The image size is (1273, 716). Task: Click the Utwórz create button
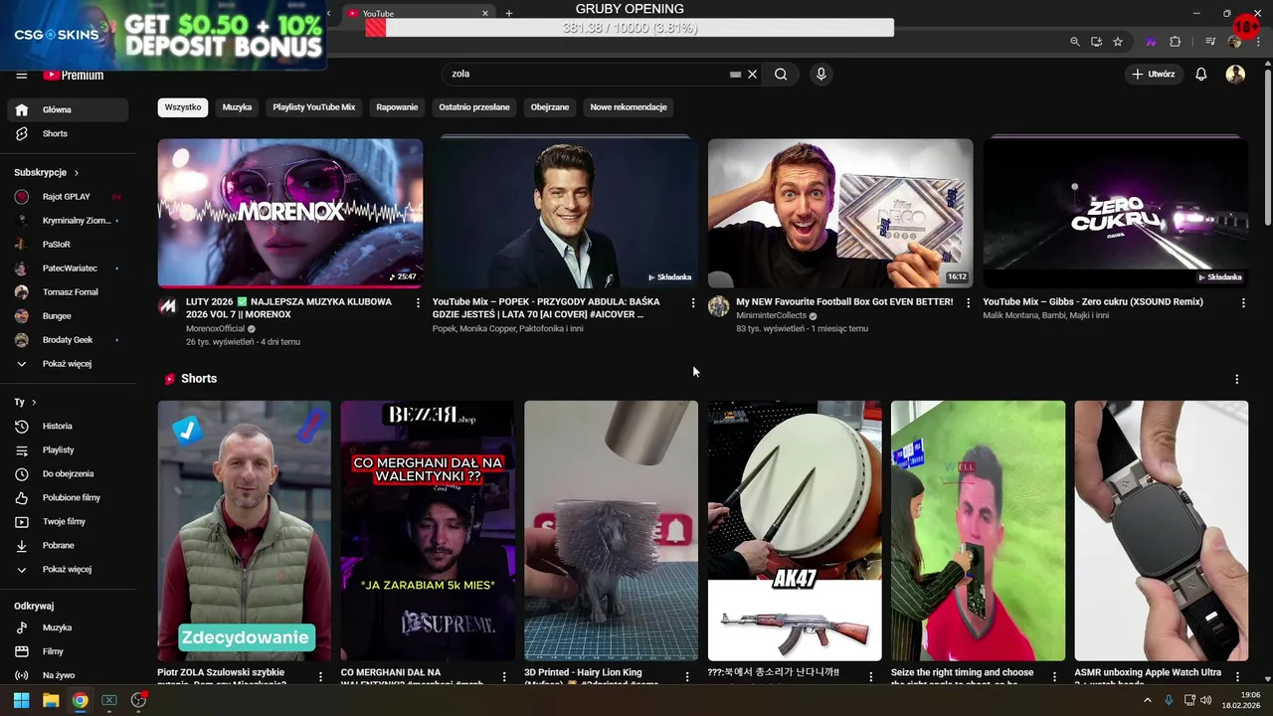[1153, 74]
